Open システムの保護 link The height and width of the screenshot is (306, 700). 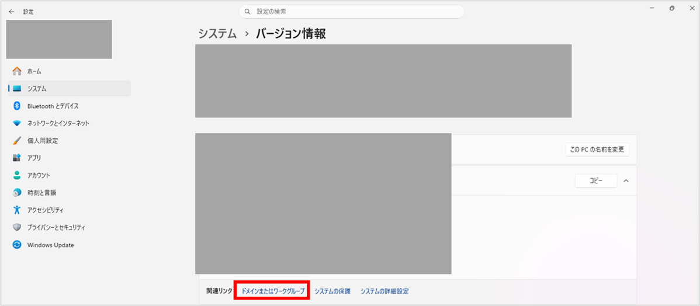[x=332, y=291]
